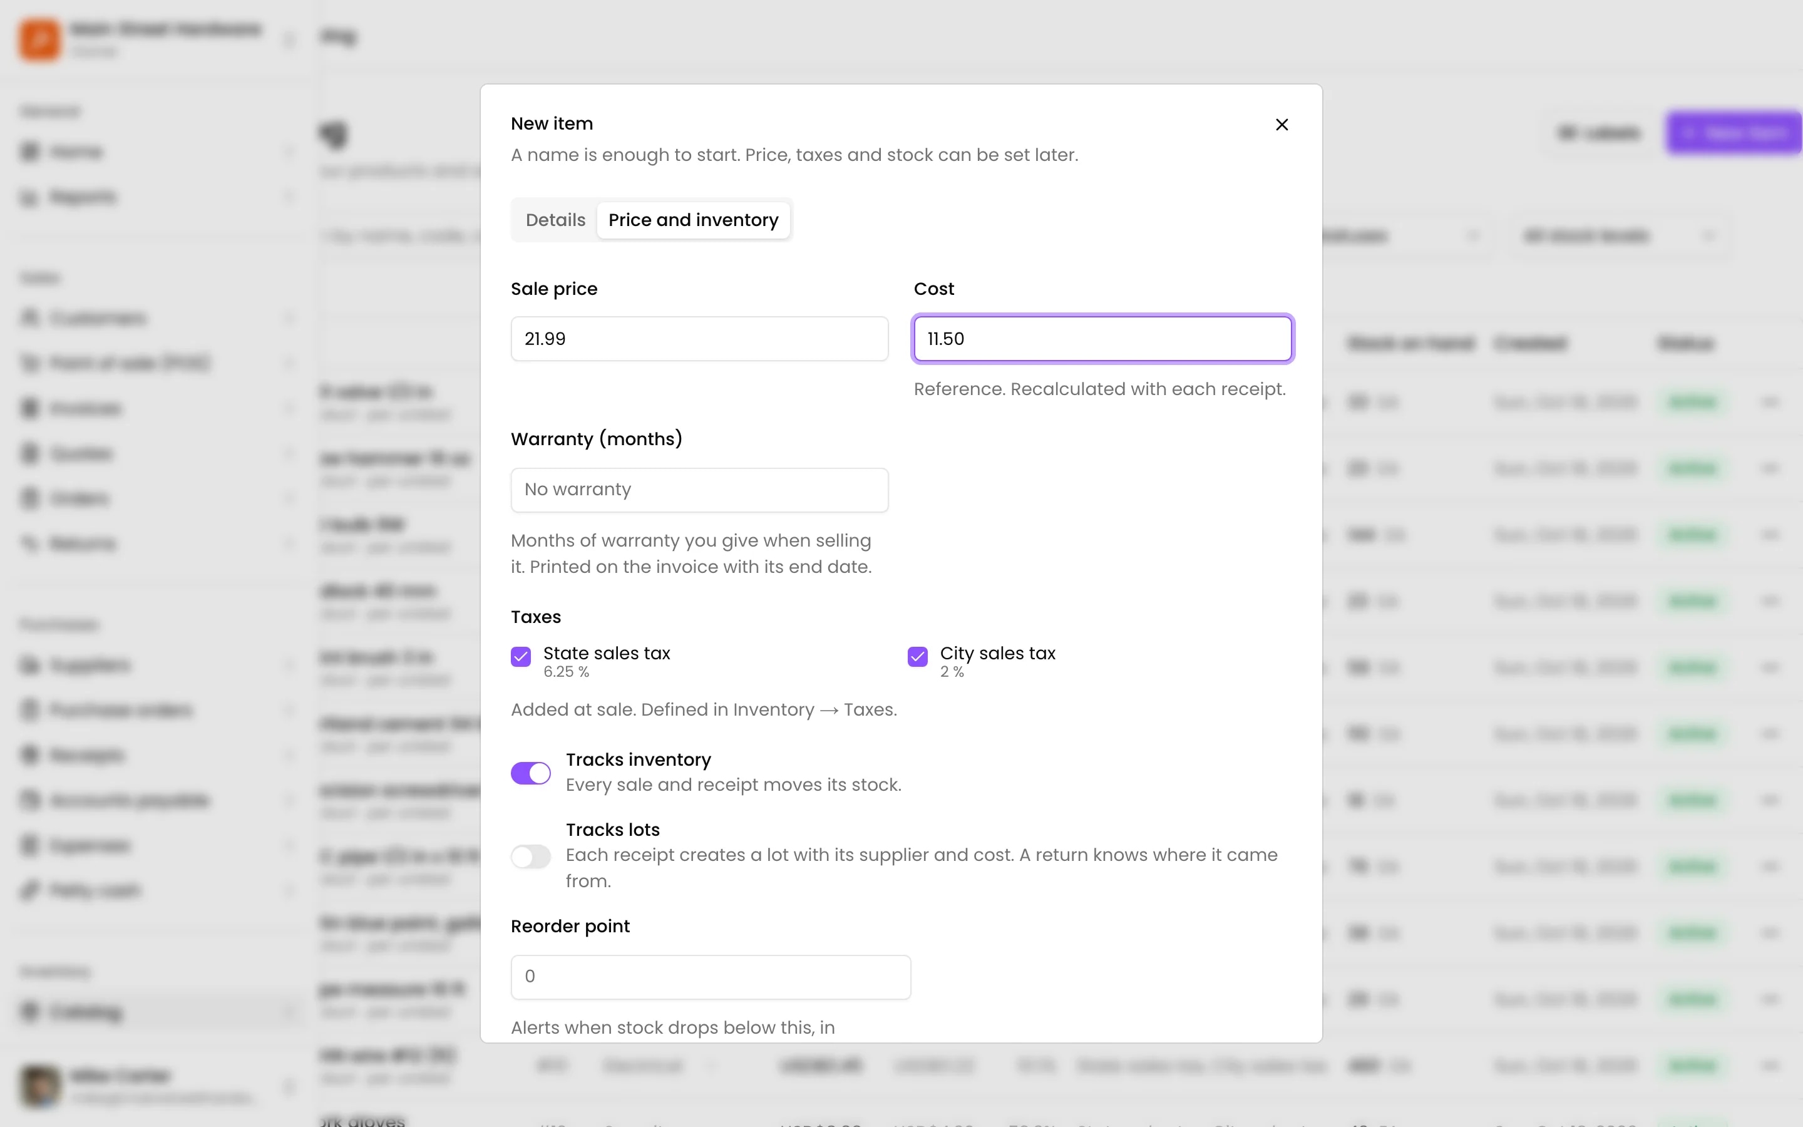The width and height of the screenshot is (1803, 1127).
Task: Uncheck the State sales tax checkbox
Action: [x=521, y=657]
